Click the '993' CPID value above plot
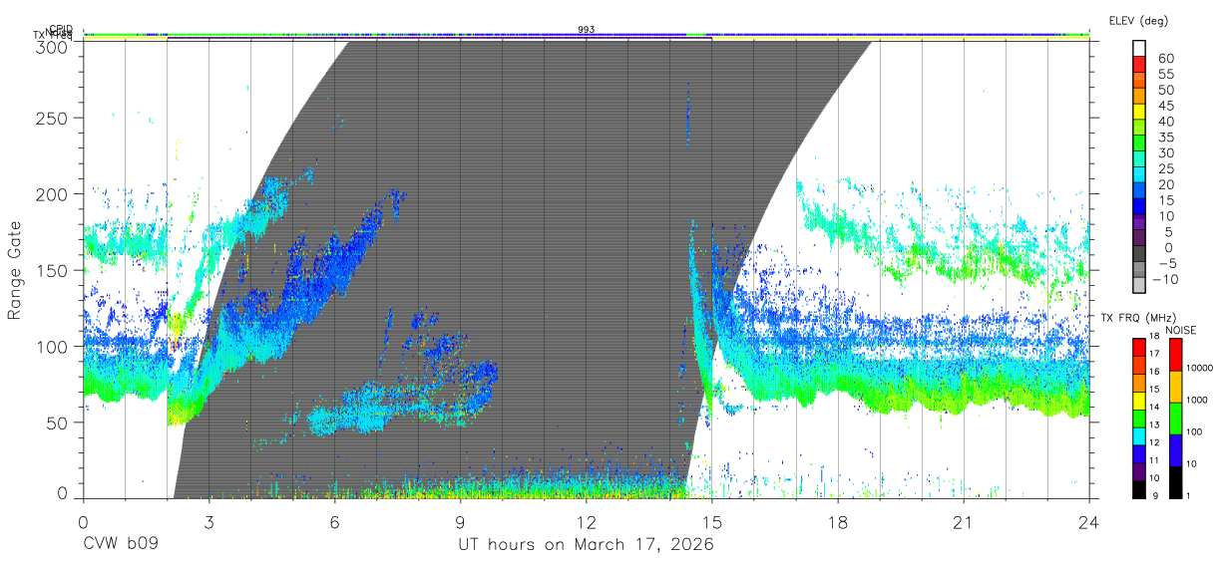The image size is (1225, 565). (x=587, y=30)
